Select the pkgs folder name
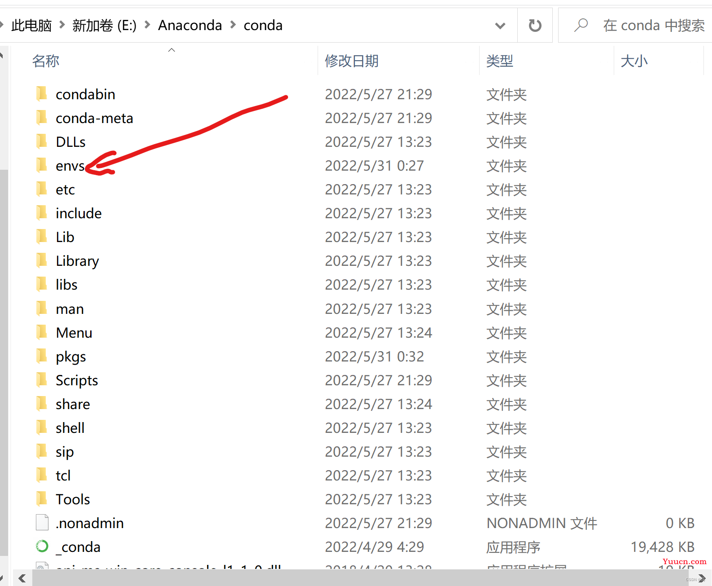This screenshot has width=712, height=586. coord(71,357)
